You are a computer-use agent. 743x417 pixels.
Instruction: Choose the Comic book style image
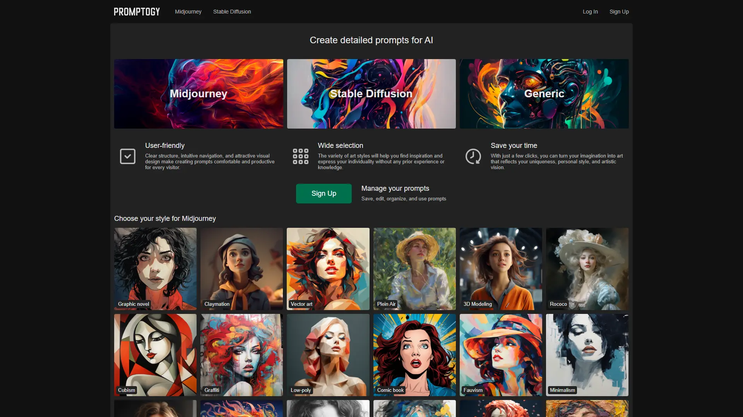pos(414,355)
